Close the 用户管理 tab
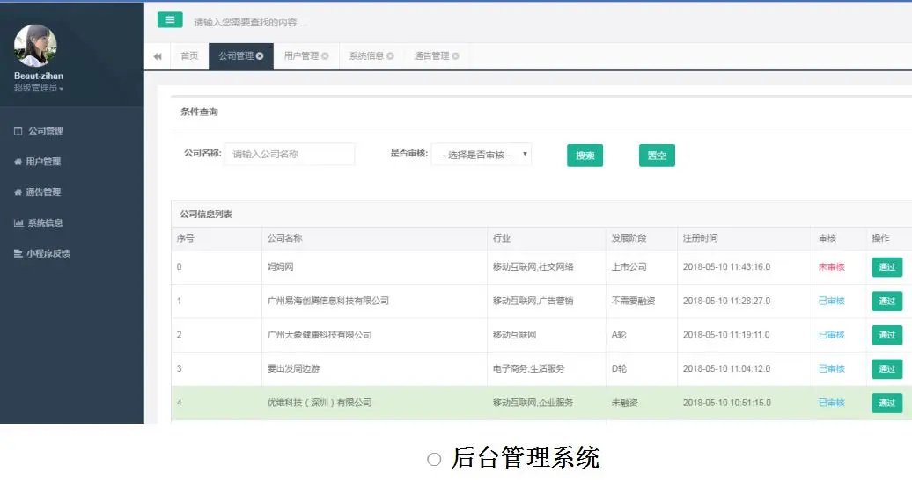 (x=325, y=55)
